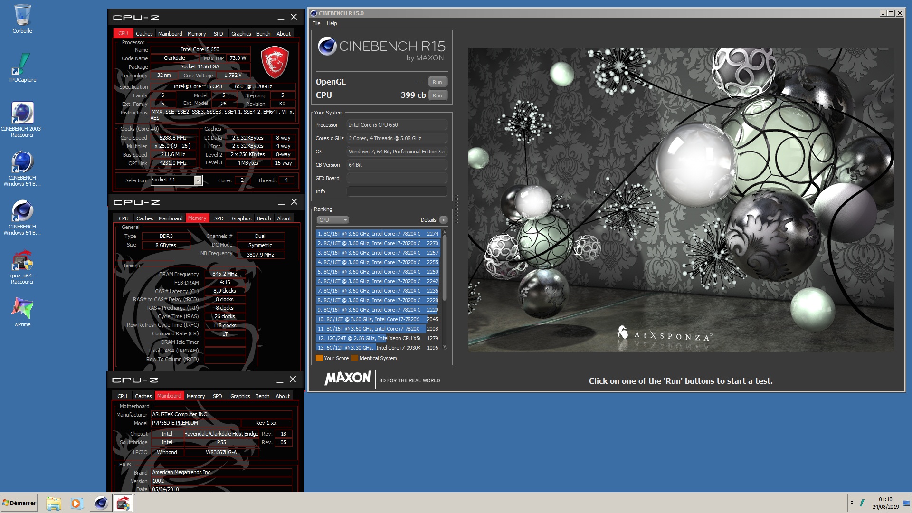The image size is (912, 513).
Task: Open the CINEBENCH 2003 Raccourci icon
Action: pyautogui.click(x=22, y=120)
